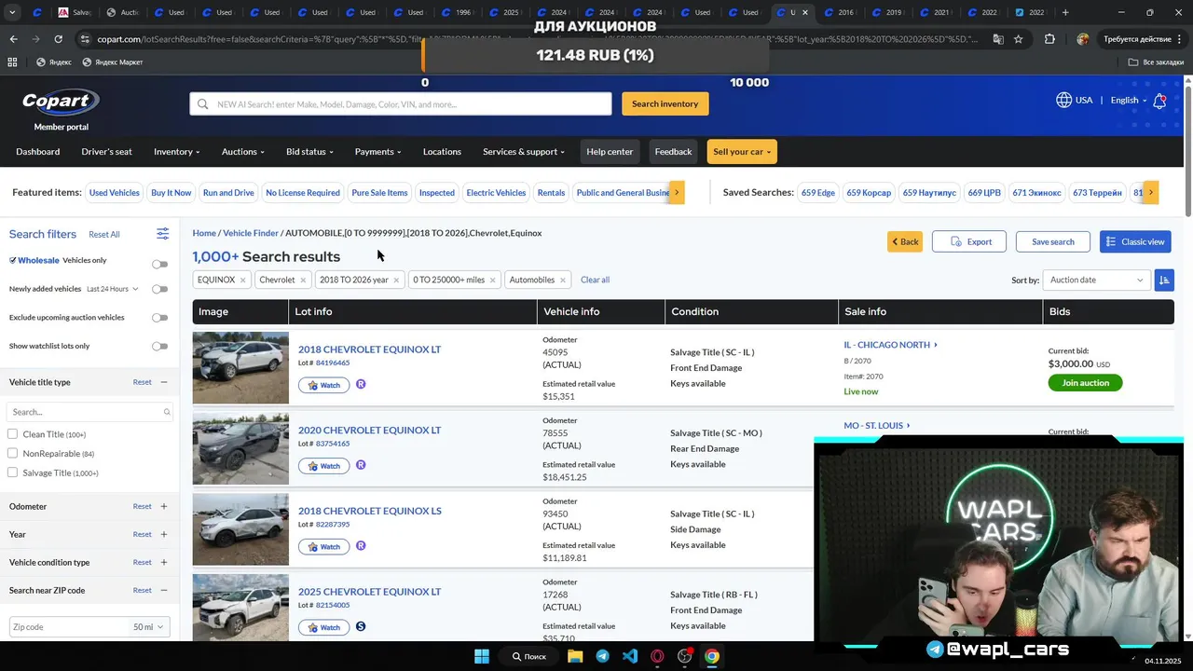The image size is (1193, 671).
Task: Switch to Classic view
Action: click(x=1135, y=241)
